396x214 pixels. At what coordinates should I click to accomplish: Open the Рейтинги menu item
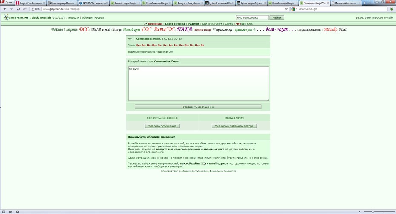[x=215, y=24]
